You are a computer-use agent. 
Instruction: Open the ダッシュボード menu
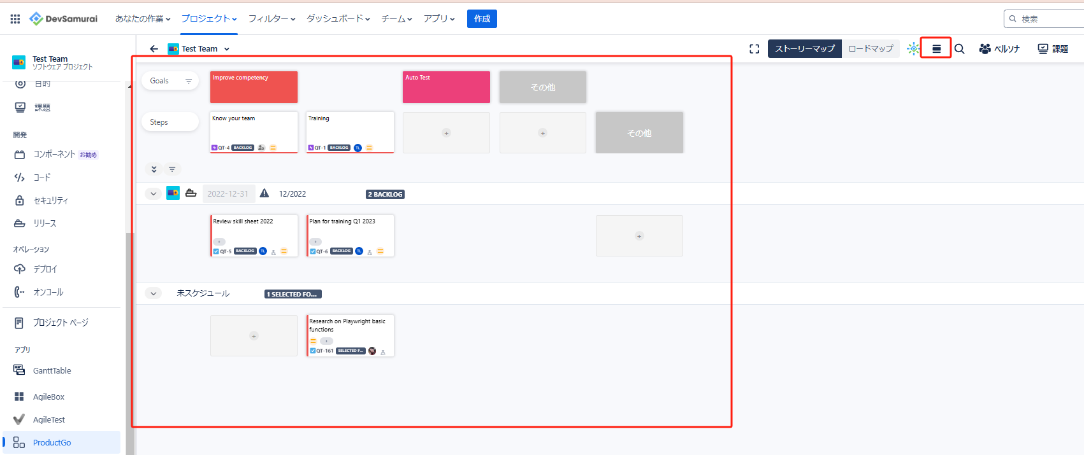(x=338, y=19)
